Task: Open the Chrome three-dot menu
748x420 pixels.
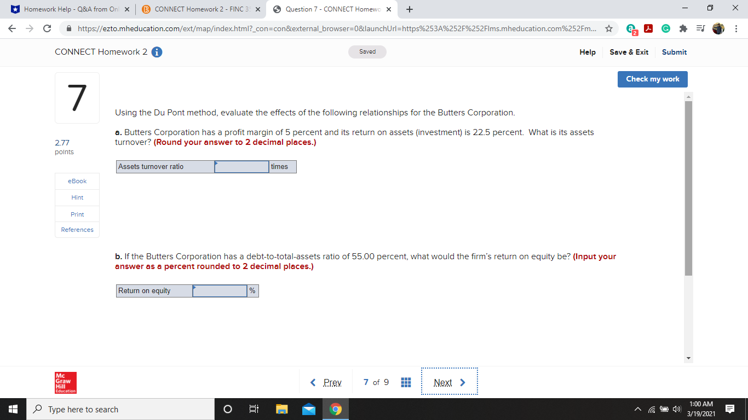Action: pyautogui.click(x=735, y=28)
